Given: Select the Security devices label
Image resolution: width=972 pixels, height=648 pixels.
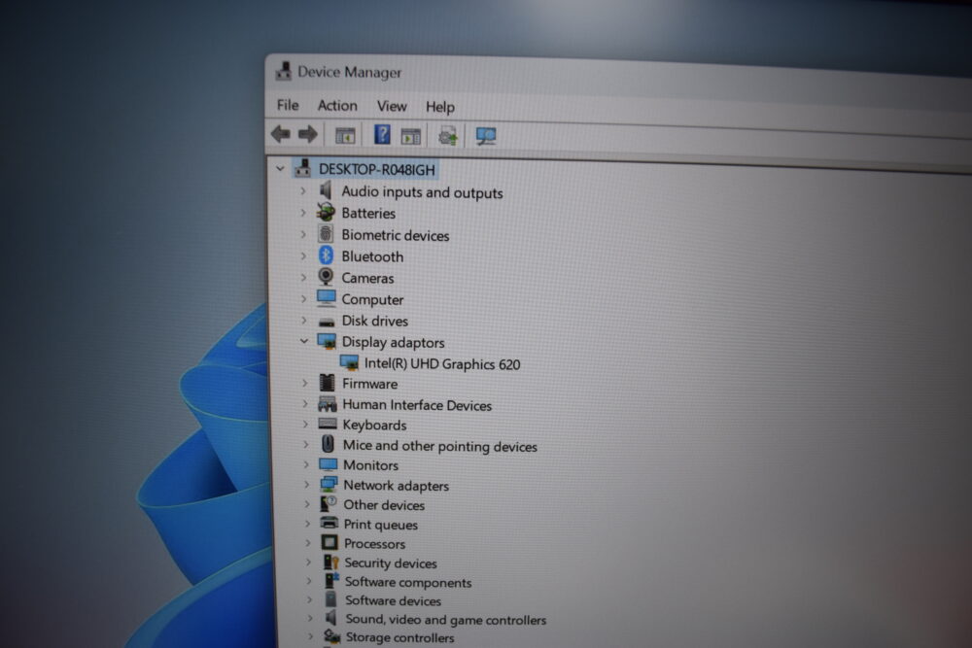Looking at the screenshot, I should tap(391, 563).
